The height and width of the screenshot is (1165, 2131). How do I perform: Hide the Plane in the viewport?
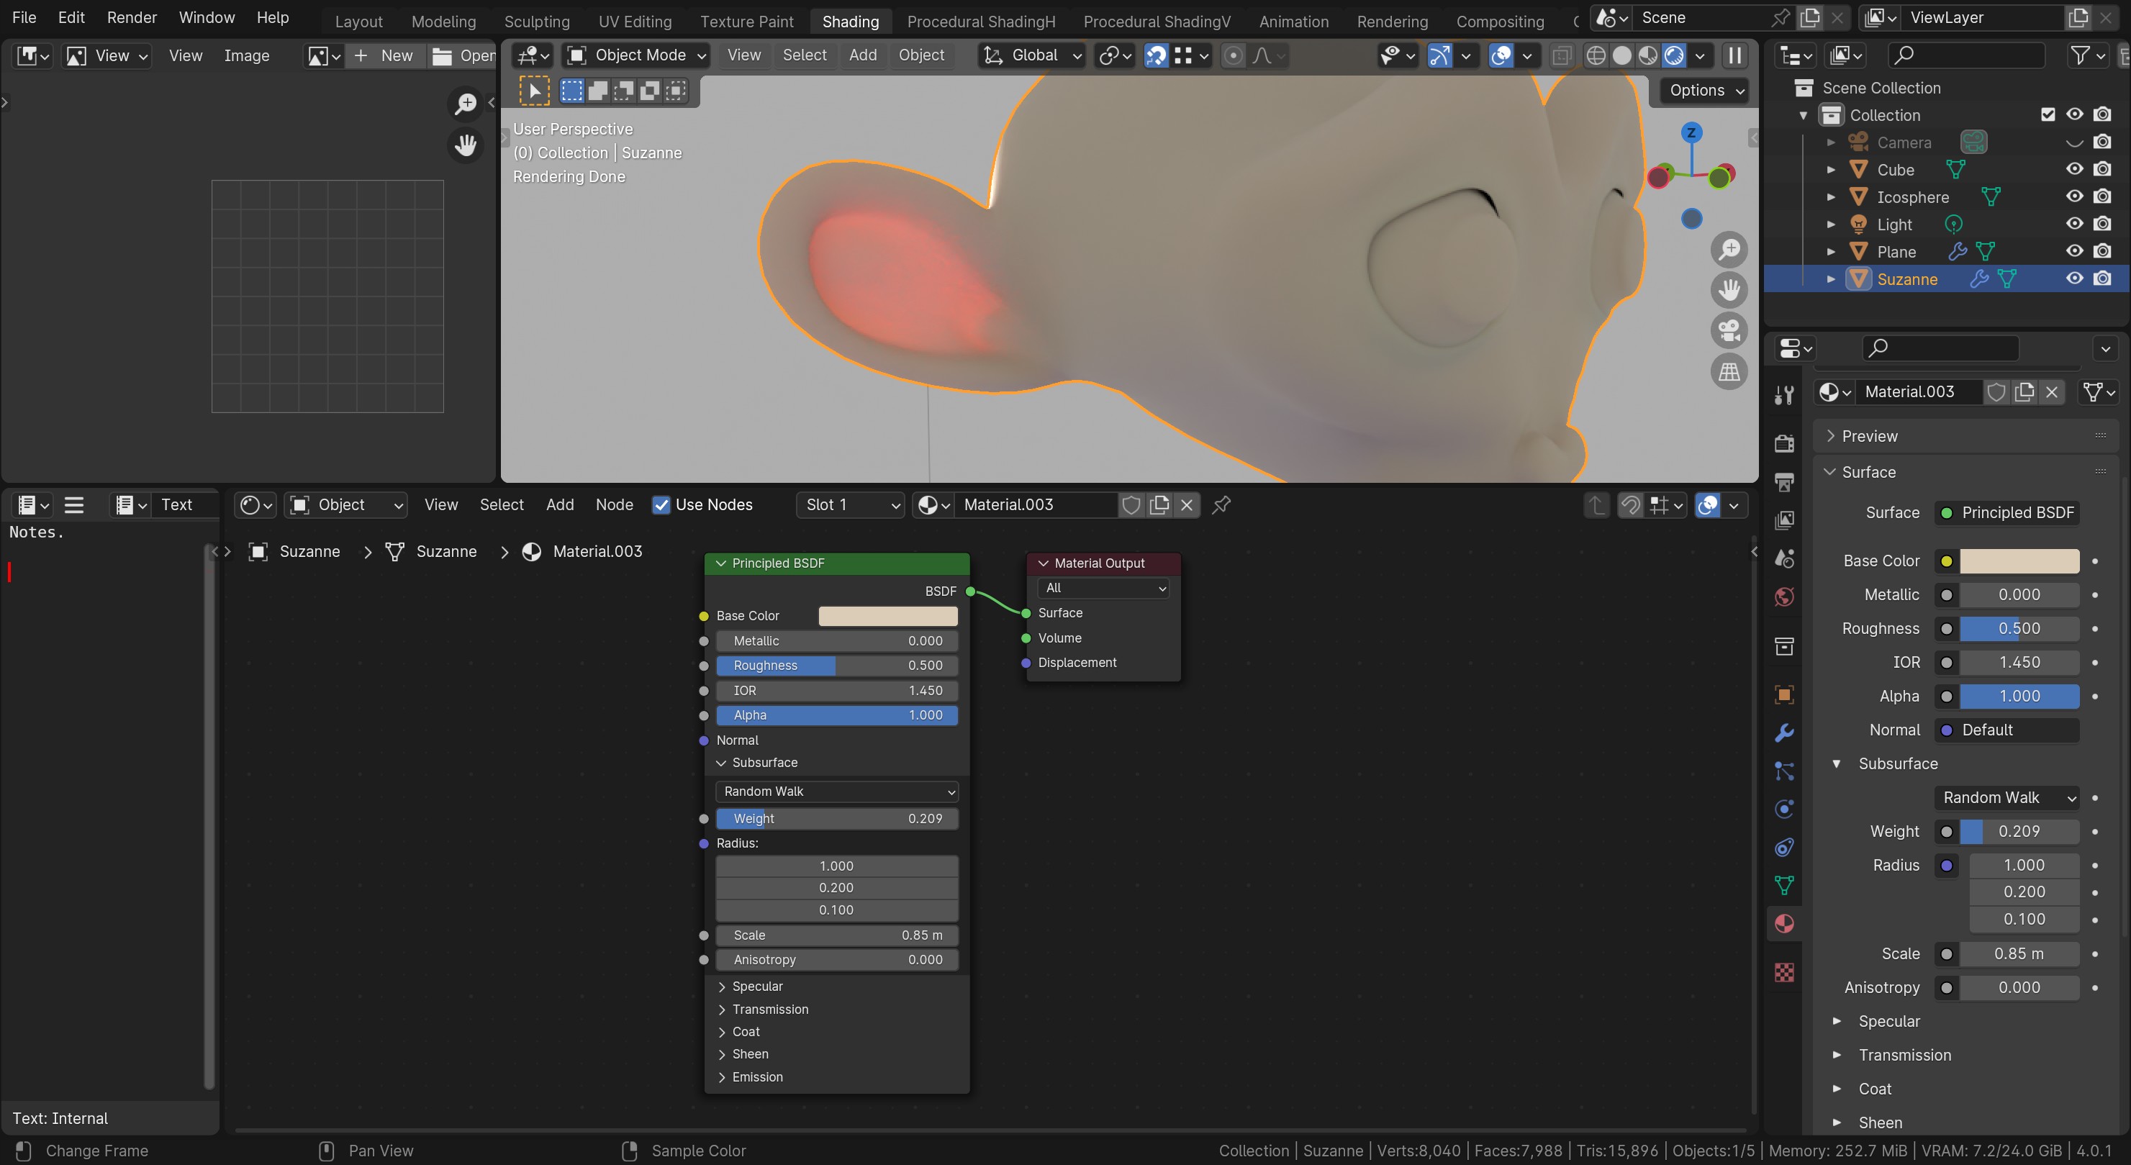pyautogui.click(x=2075, y=250)
